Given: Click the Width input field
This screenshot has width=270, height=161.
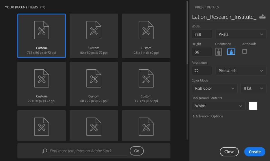Looking at the screenshot, I should click(x=202, y=34).
